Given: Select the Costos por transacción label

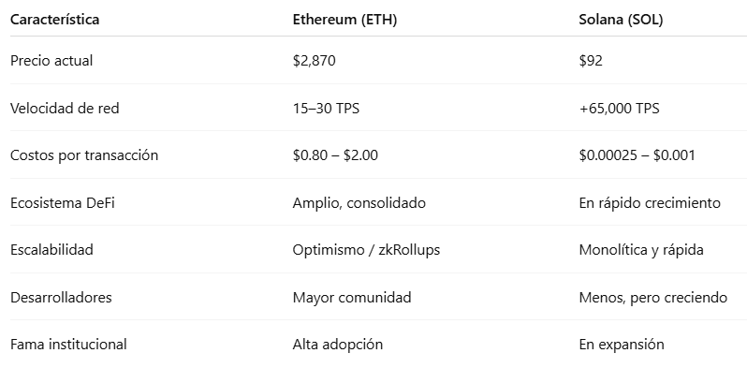Looking at the screenshot, I should [84, 155].
